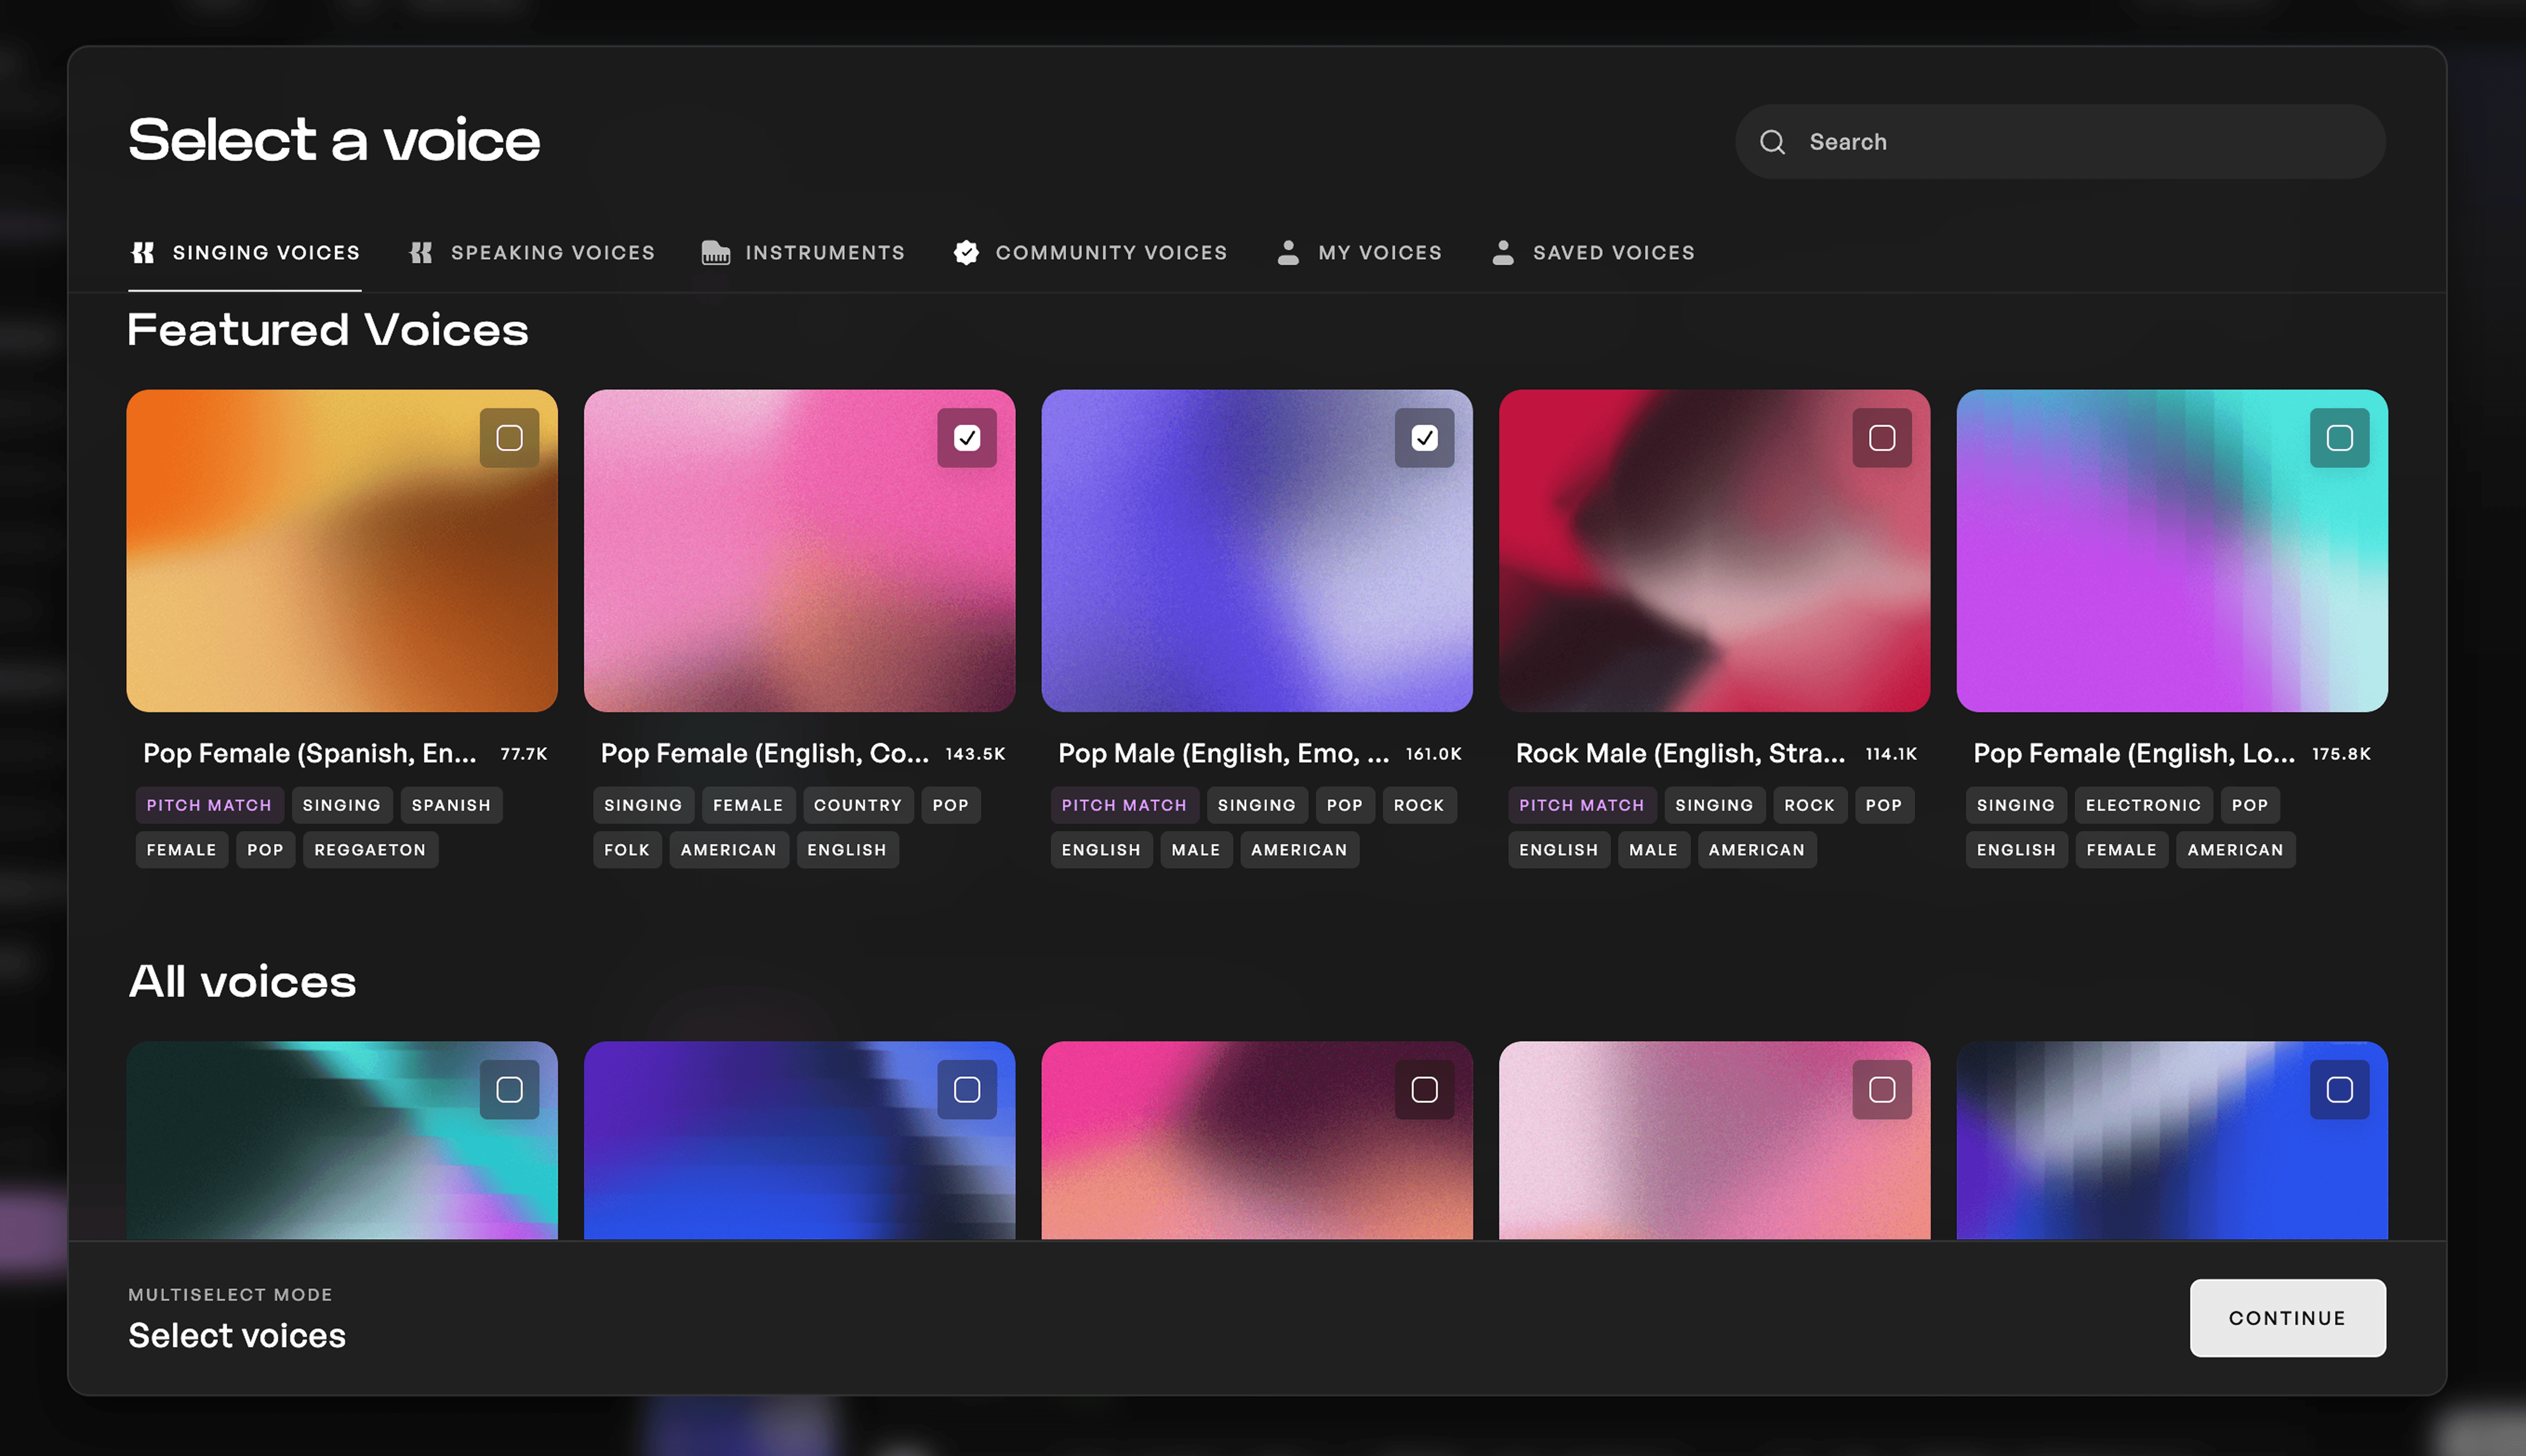Image resolution: width=2526 pixels, height=1456 pixels.
Task: Click the 175.8K usage count
Action: pos(2341,754)
